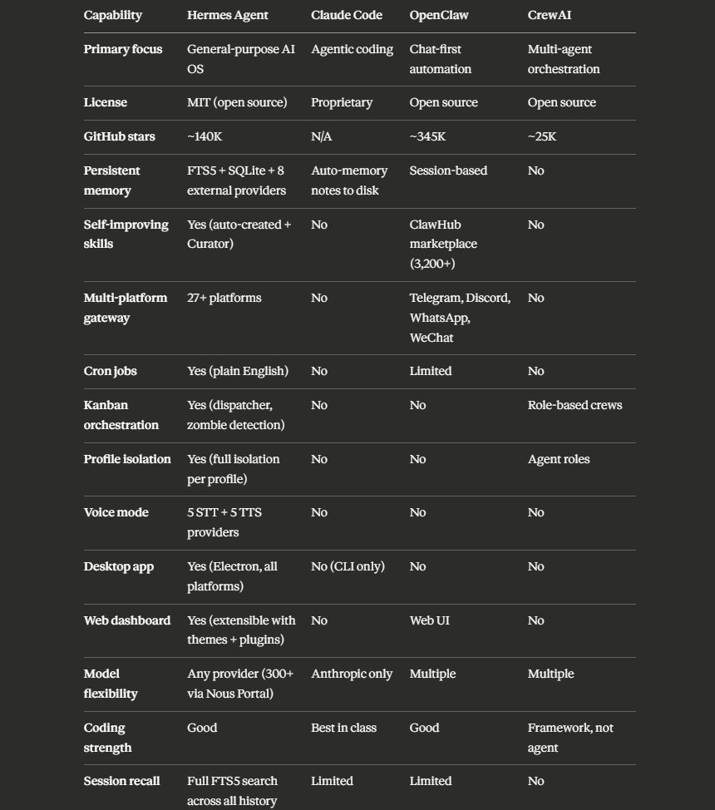Select the Role-based crews cell

click(x=575, y=405)
